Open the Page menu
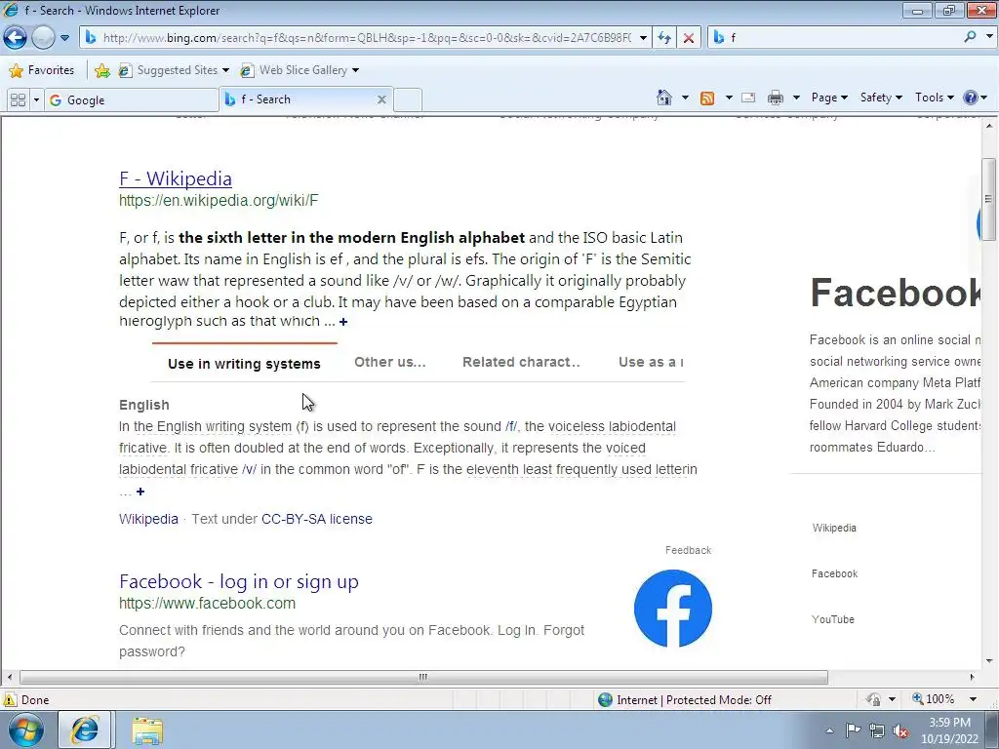This screenshot has height=749, width=999. tap(829, 98)
